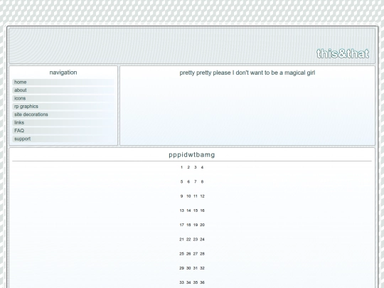
Task: Open page number 2
Action: point(188,167)
